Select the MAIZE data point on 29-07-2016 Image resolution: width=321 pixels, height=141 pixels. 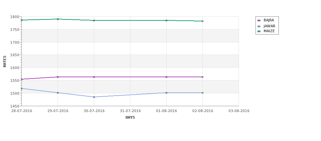coord(58,19)
